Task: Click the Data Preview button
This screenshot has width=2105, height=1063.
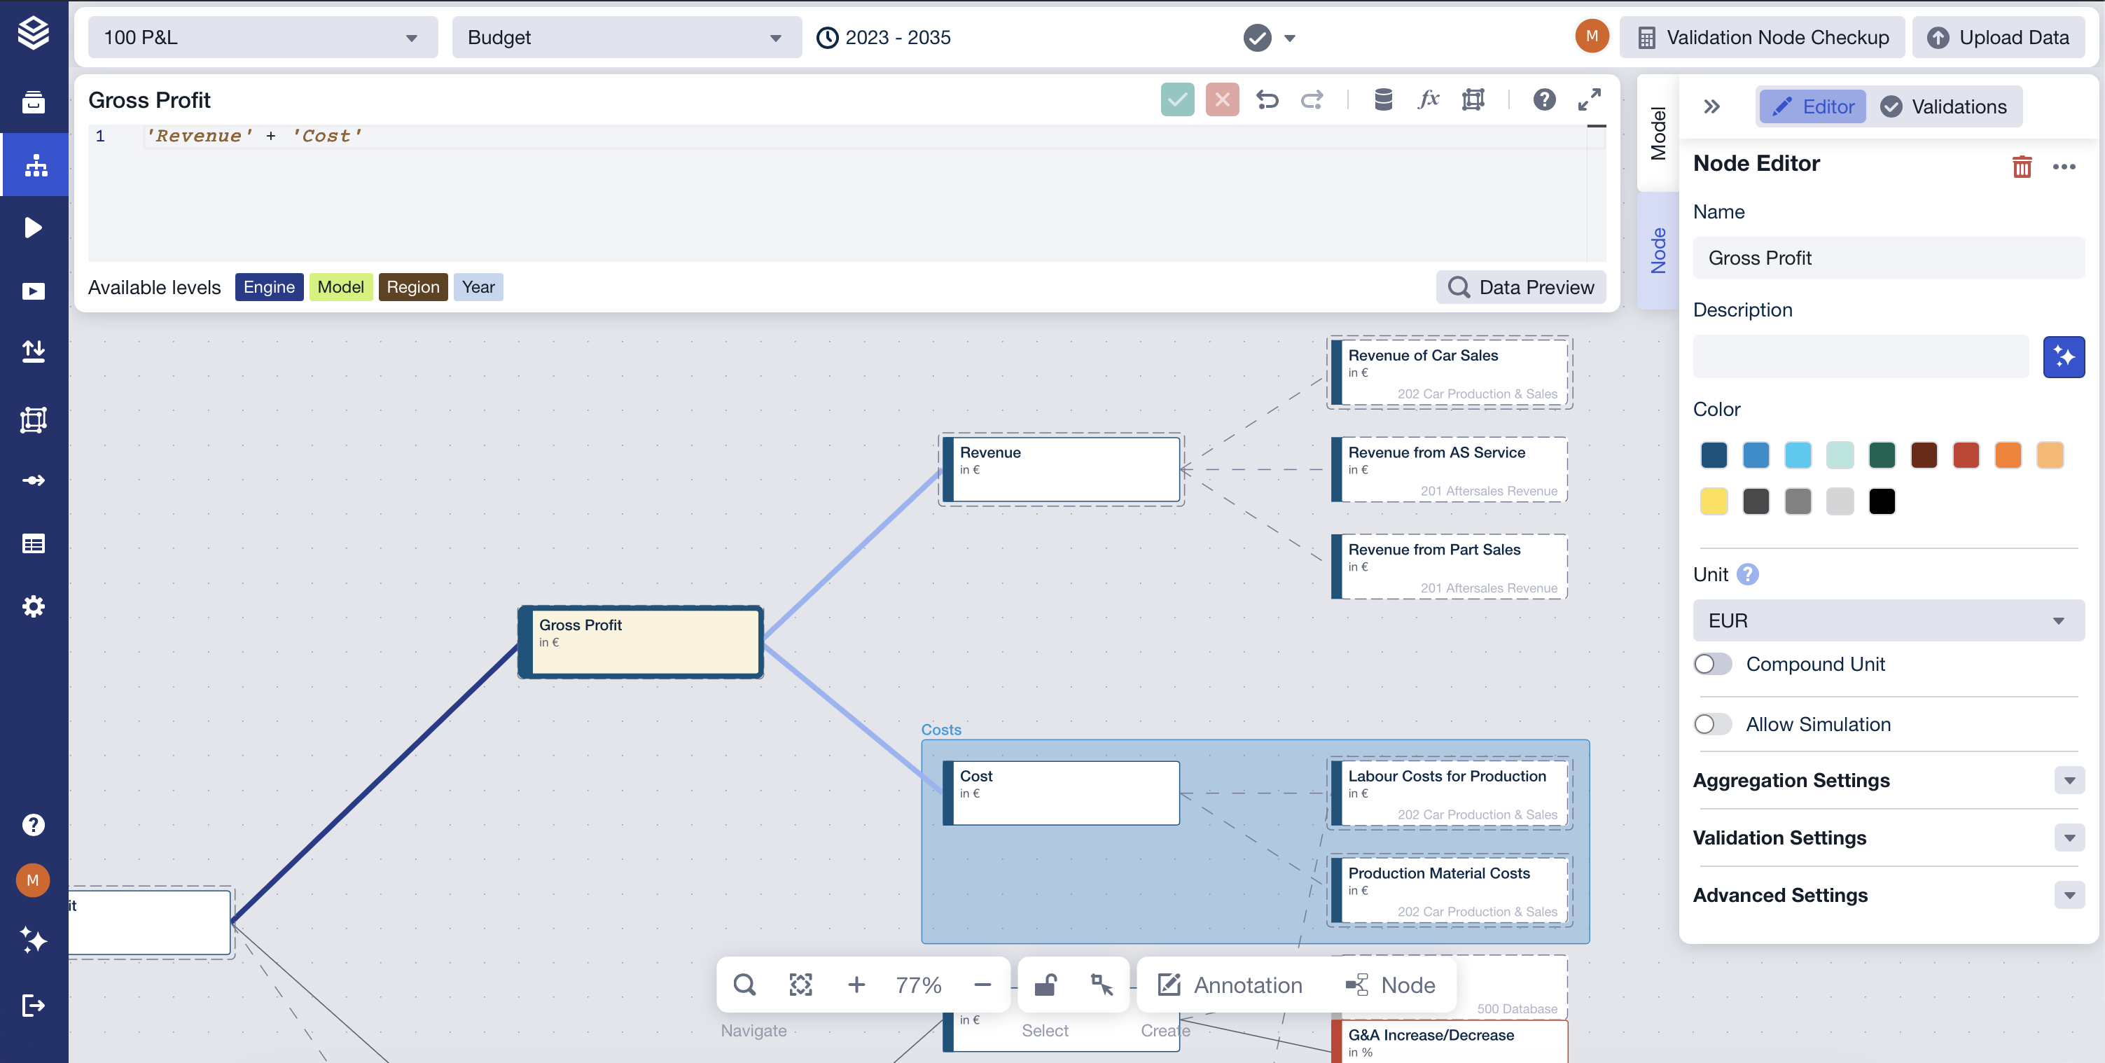Action: pyautogui.click(x=1521, y=287)
